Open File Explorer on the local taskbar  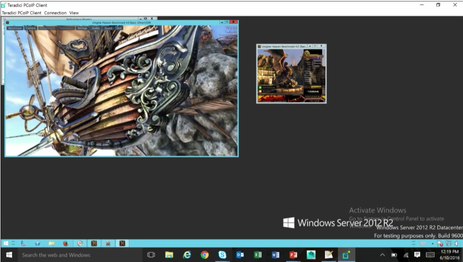[169, 255]
